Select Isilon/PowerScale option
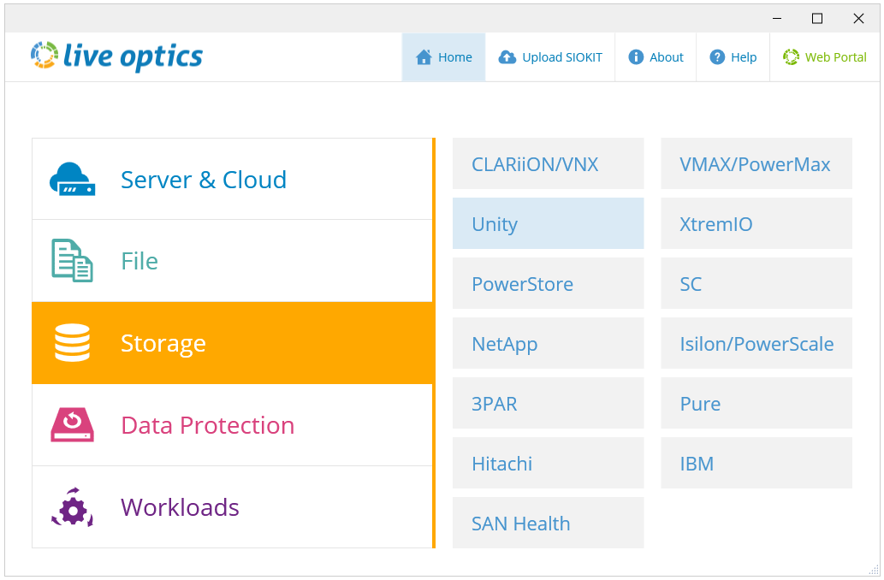This screenshot has width=884, height=580. tap(756, 344)
